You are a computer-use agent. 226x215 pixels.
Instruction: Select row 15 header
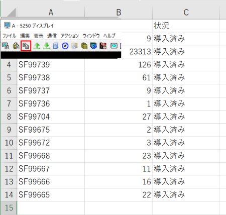[9, 207]
